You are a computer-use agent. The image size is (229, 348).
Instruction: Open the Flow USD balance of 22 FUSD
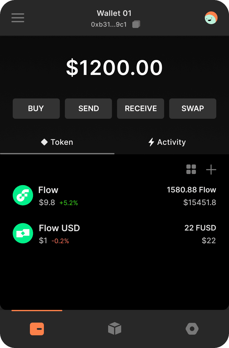click(200, 228)
